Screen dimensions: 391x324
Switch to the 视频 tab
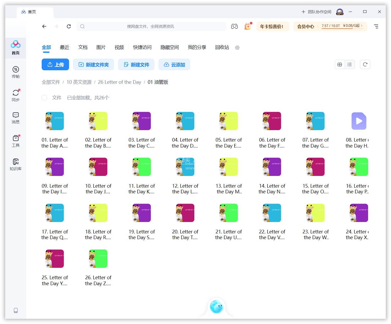coord(119,47)
